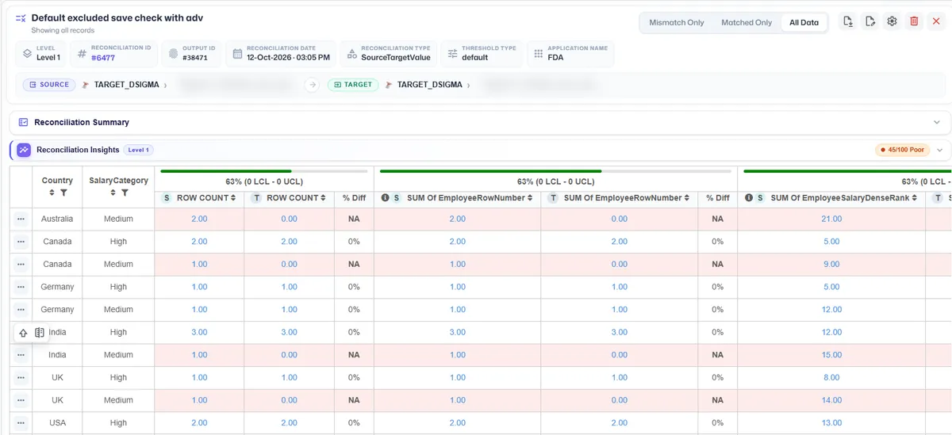Click the SourceTargetValue reconciliation type

389,53
